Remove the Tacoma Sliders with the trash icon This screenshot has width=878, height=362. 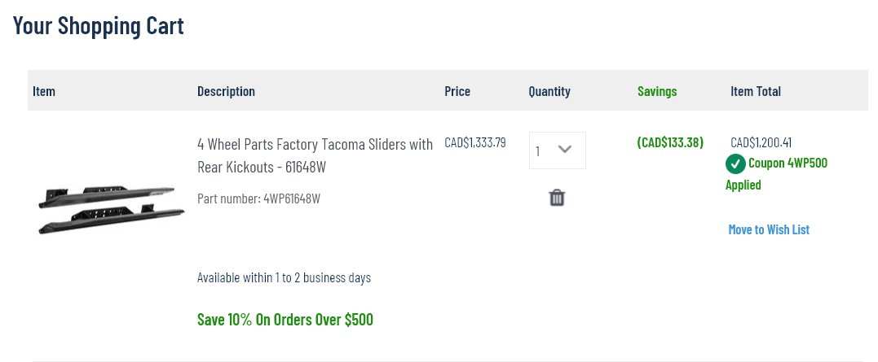557,198
